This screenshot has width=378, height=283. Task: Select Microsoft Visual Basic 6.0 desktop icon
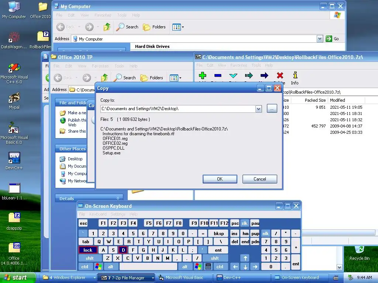click(x=14, y=133)
